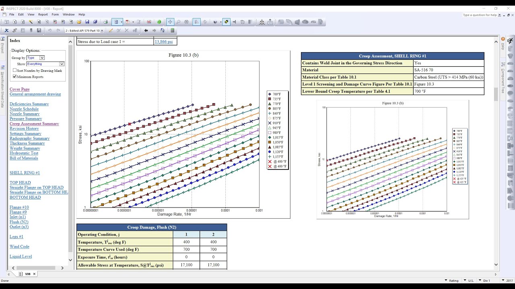Image resolution: width=515 pixels, height=289 pixels.
Task: Open the Help menu
Action: click(x=82, y=14)
